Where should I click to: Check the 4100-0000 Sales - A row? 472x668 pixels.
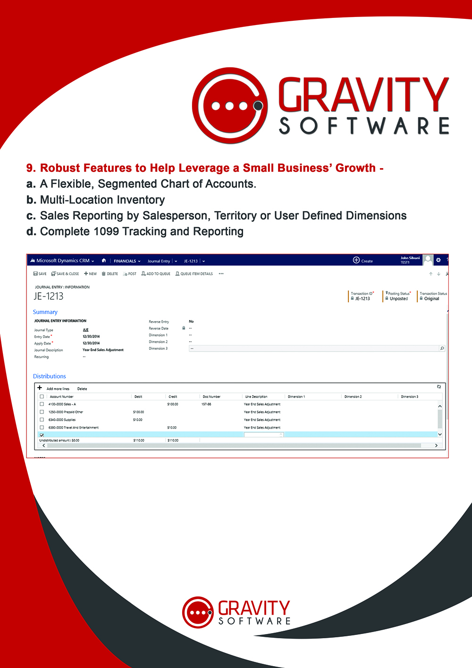42,404
